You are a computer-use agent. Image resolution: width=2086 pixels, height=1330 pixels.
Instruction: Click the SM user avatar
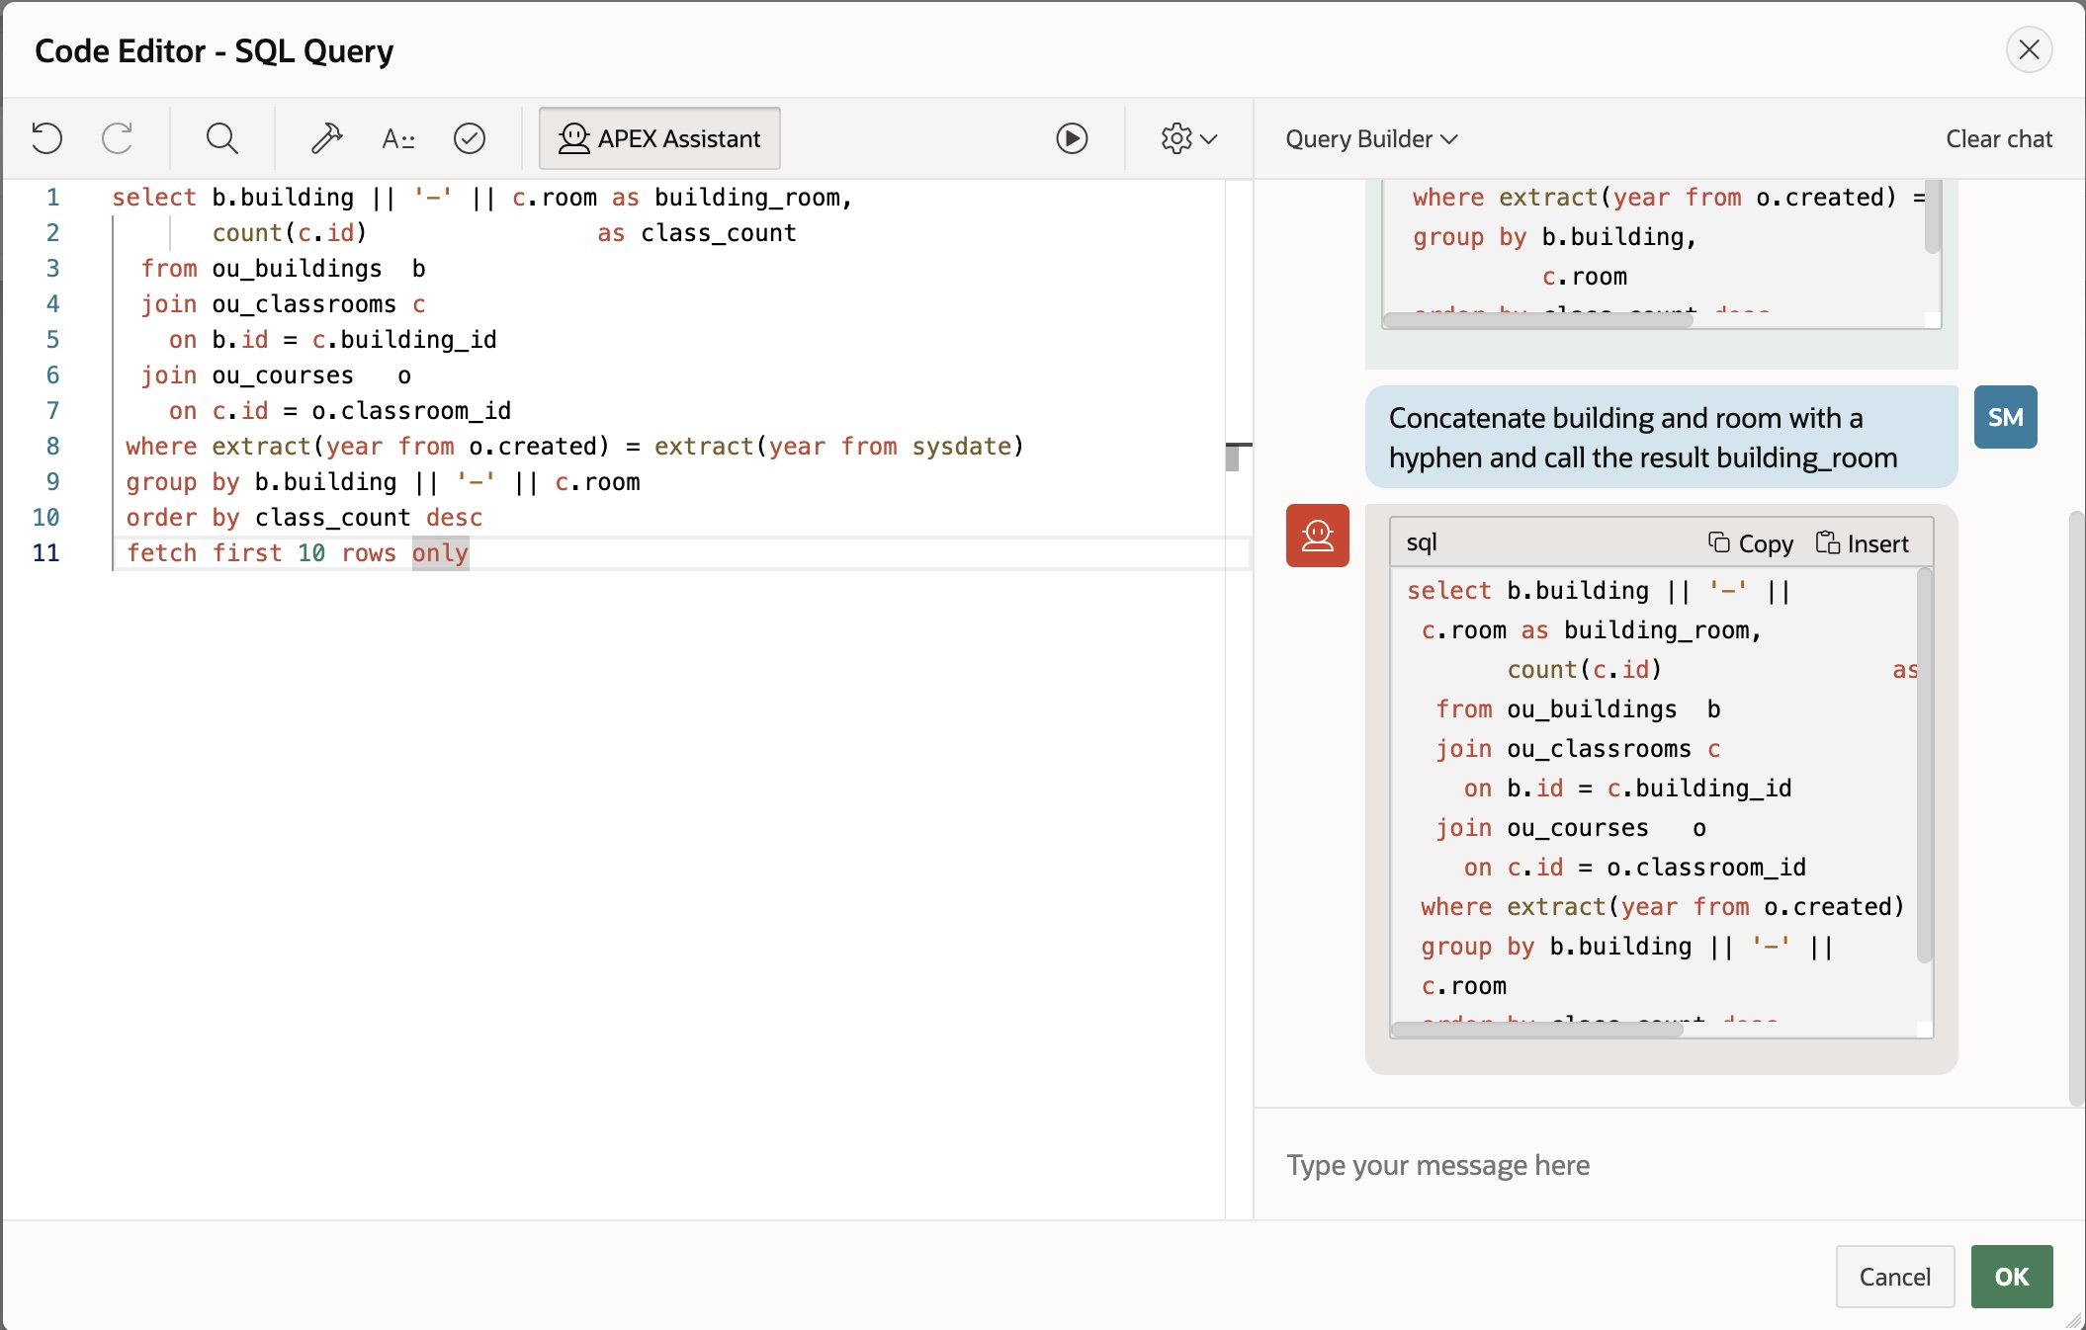click(2005, 417)
